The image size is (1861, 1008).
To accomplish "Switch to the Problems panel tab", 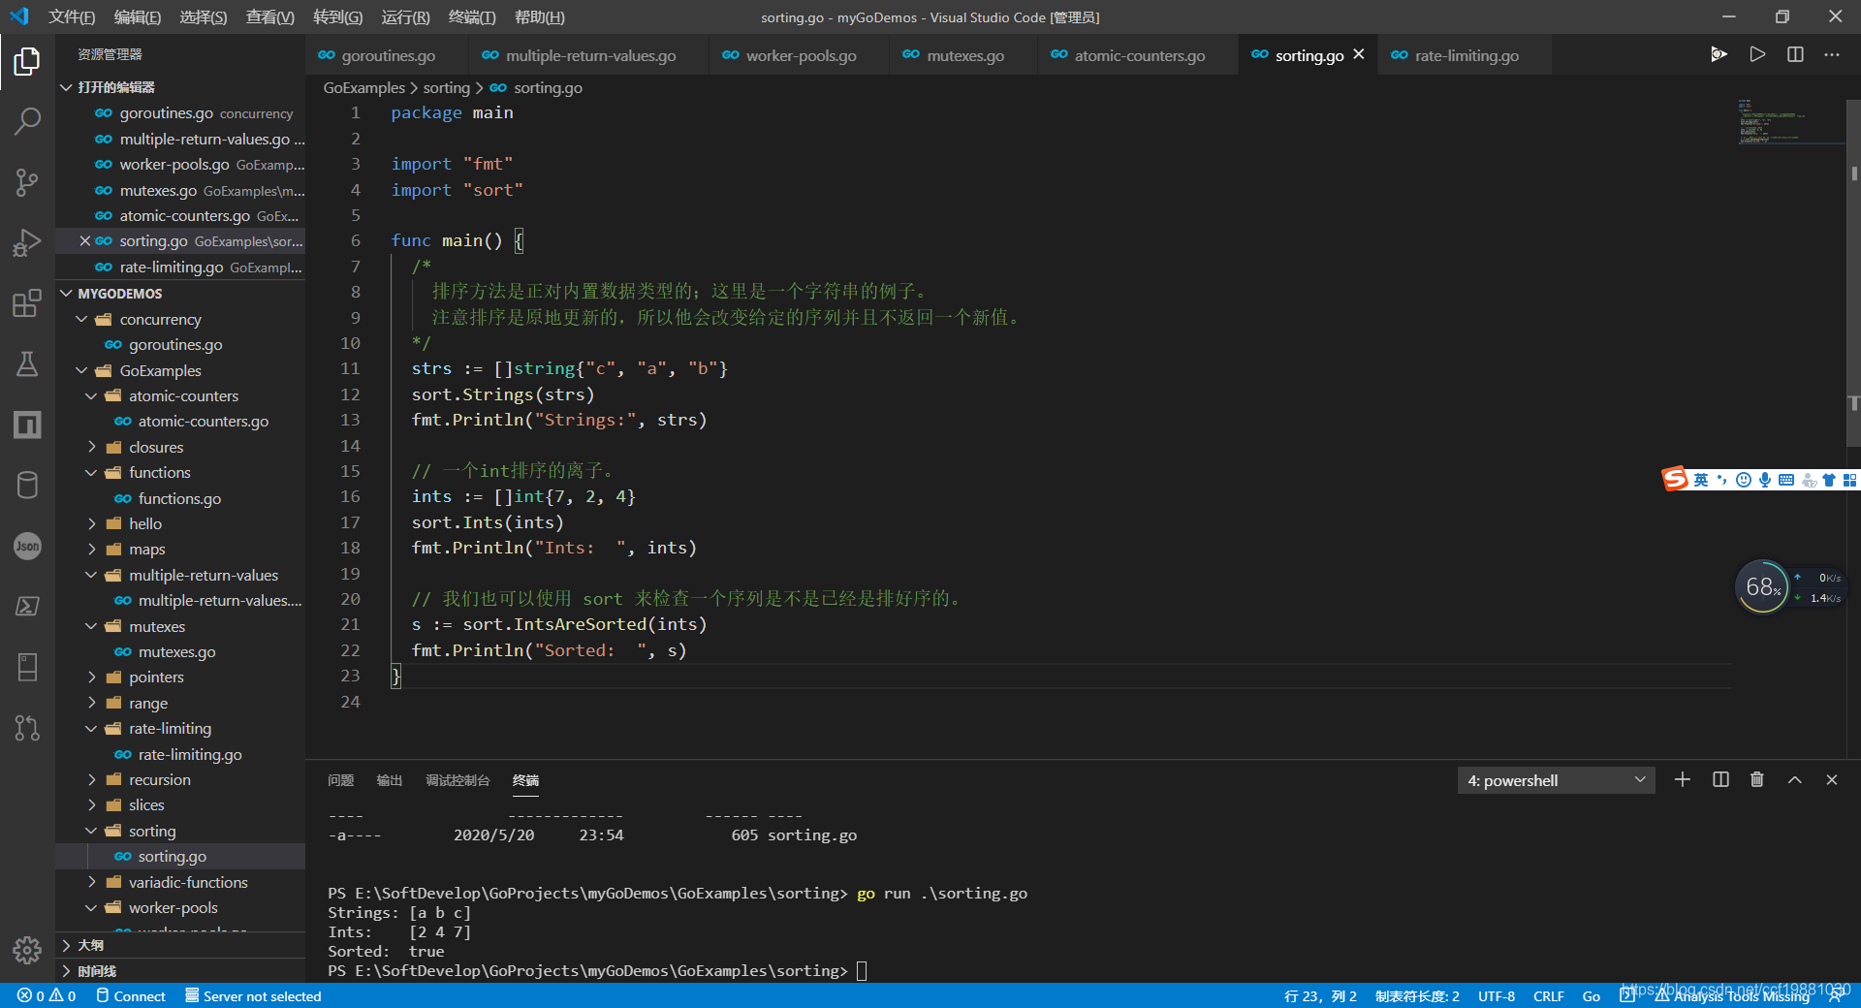I will [x=340, y=780].
